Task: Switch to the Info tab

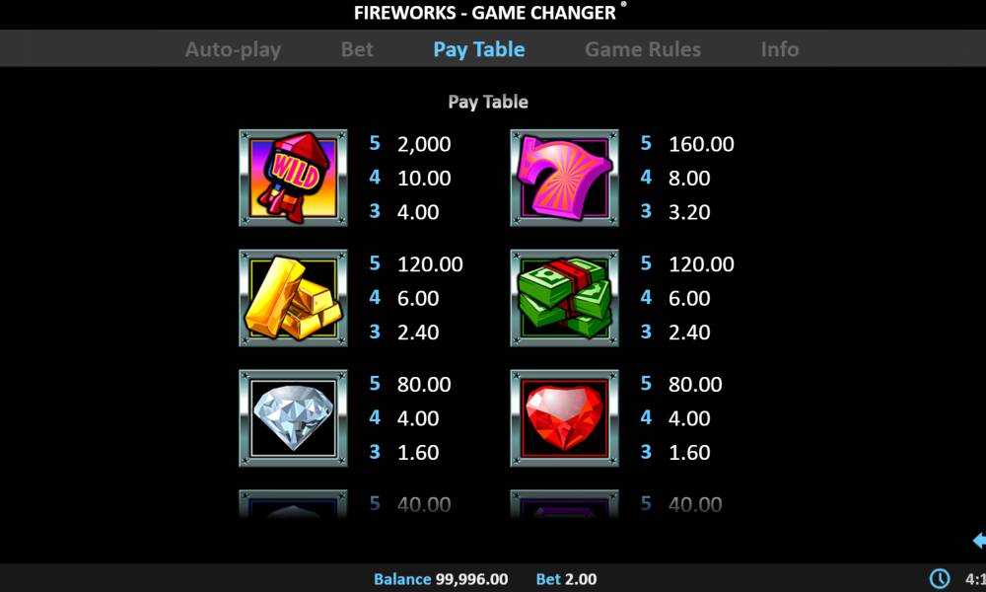Action: (780, 49)
